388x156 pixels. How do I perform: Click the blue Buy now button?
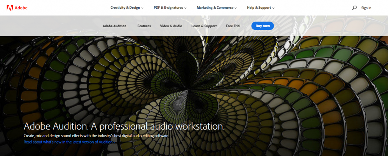coord(263,26)
